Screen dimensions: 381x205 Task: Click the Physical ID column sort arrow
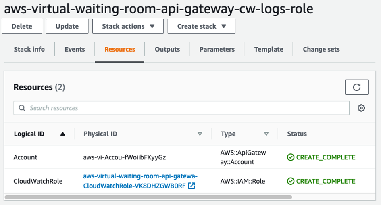click(x=200, y=134)
